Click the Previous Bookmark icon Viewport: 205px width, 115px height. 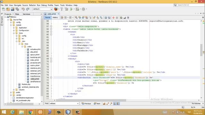(94, 18)
